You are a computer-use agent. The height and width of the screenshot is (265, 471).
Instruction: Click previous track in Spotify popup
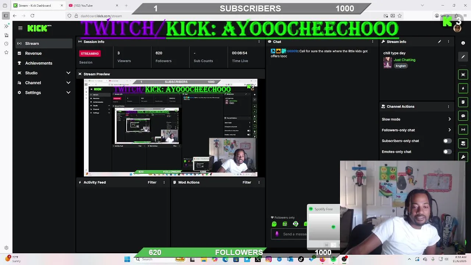click(x=326, y=245)
